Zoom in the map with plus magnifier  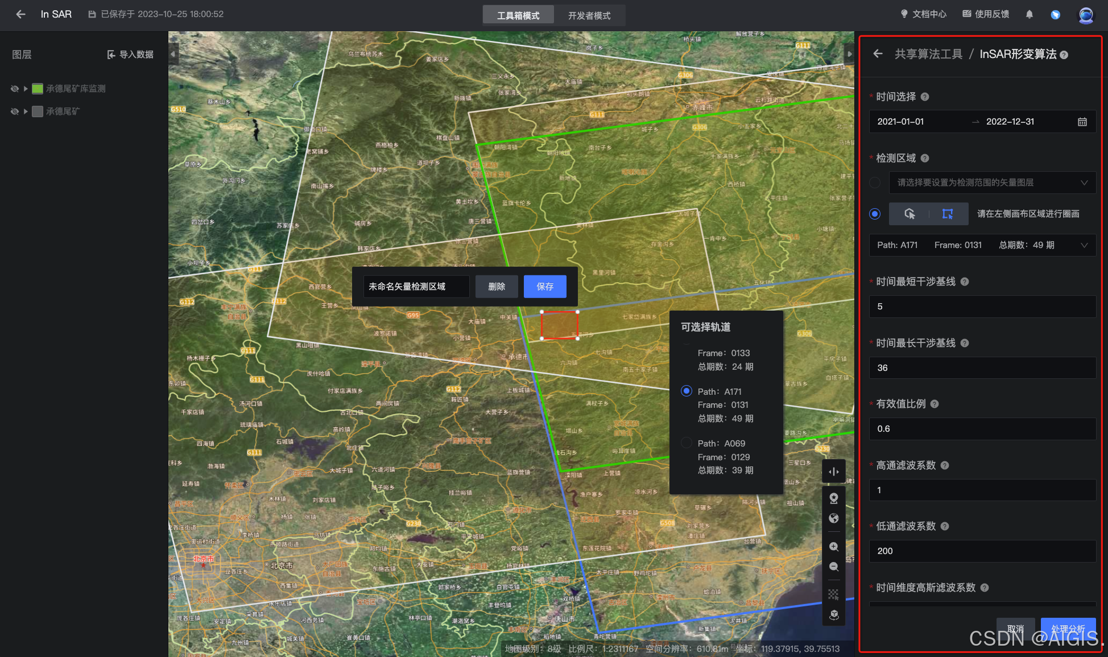point(833,547)
